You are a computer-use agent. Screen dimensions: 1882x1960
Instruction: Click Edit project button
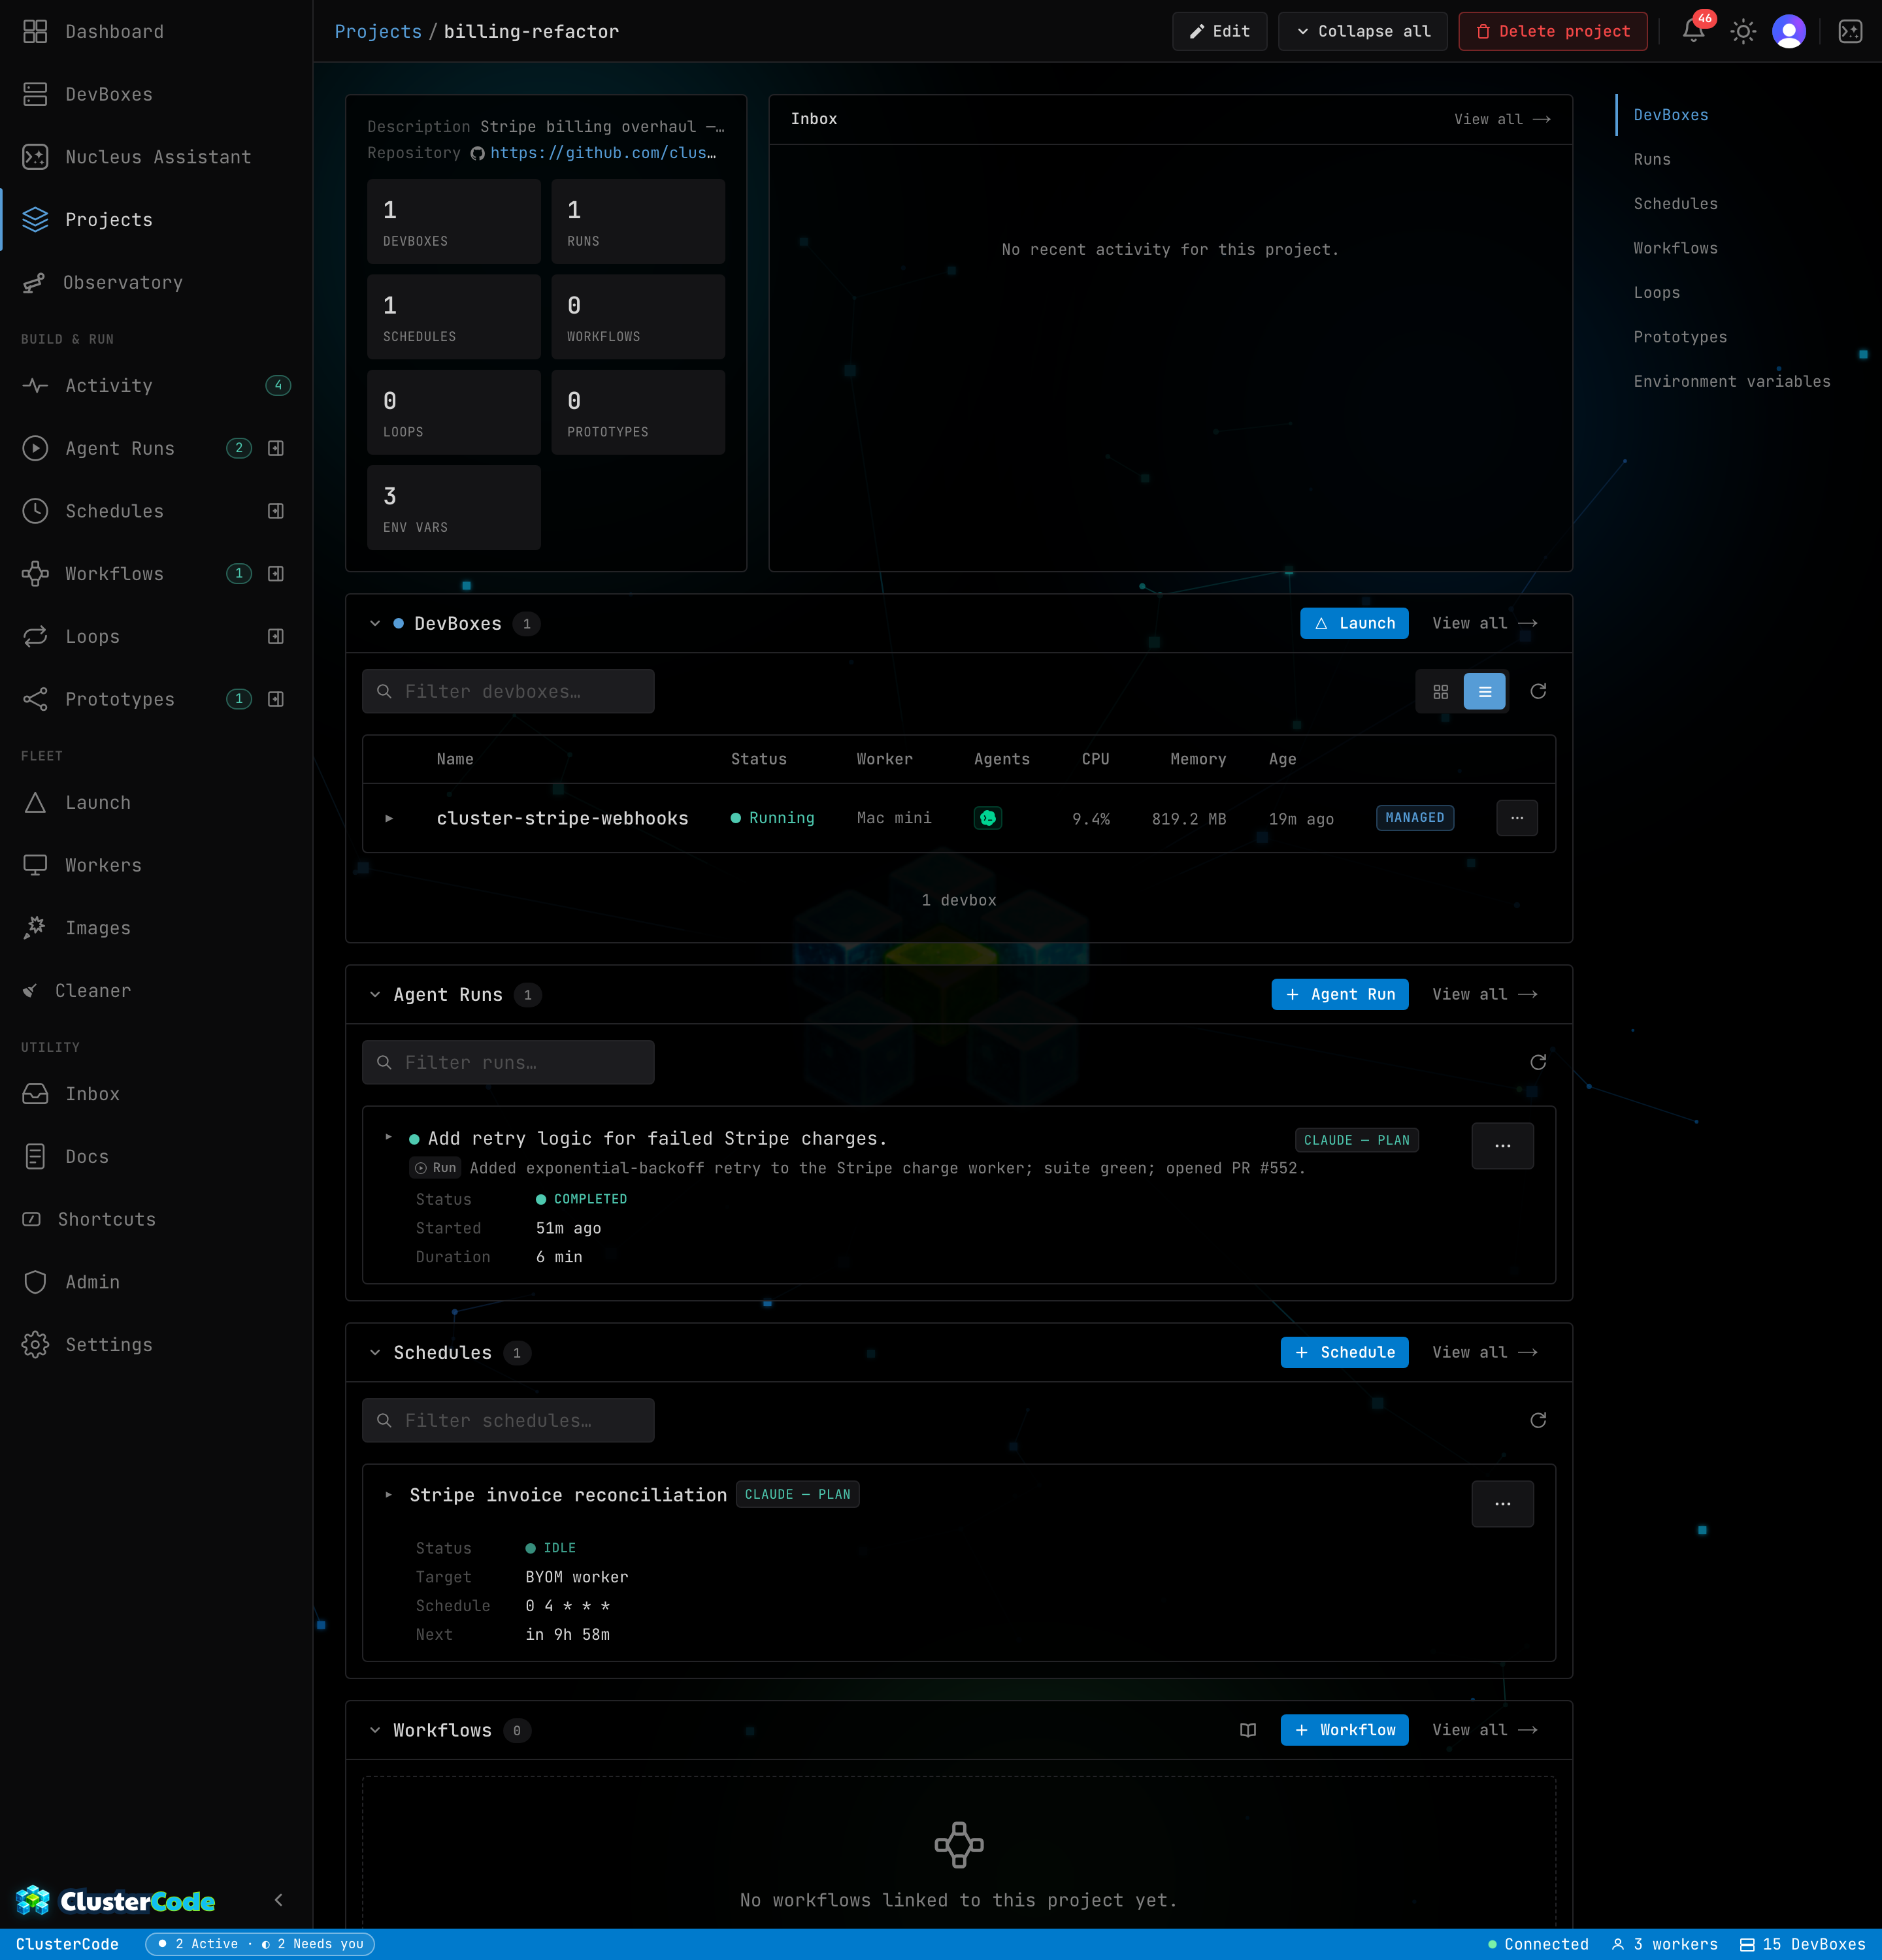coord(1219,31)
